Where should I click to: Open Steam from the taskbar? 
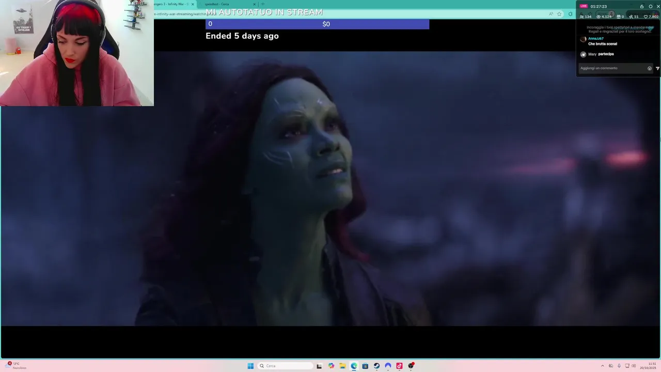click(x=376, y=366)
